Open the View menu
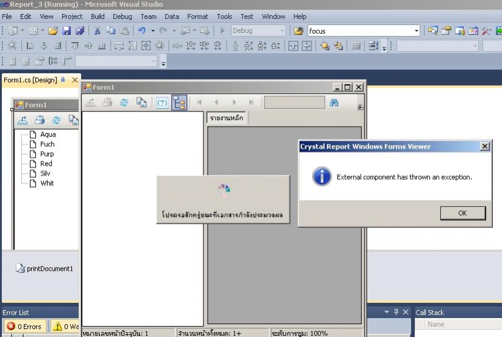 [46, 16]
